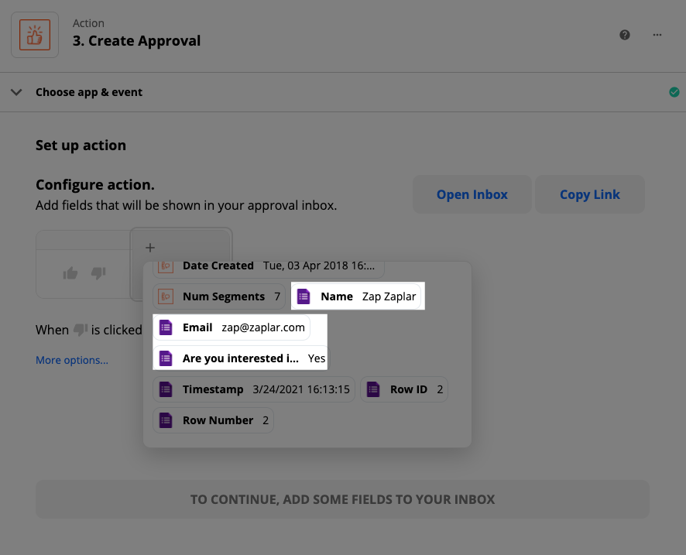The width and height of the screenshot is (686, 555).
Task: Select the Email zap@zaplar.com field
Action: [x=231, y=327]
